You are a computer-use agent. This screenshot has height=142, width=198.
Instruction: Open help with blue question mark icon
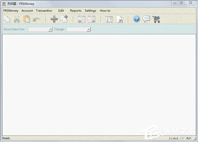[x=137, y=19]
